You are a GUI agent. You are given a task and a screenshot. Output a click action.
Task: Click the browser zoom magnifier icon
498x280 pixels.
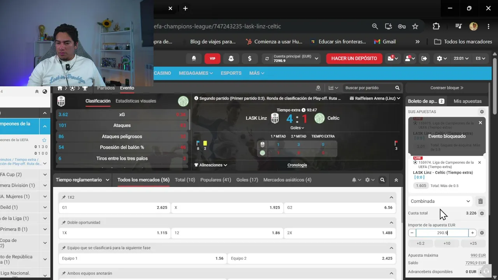[x=375, y=26]
